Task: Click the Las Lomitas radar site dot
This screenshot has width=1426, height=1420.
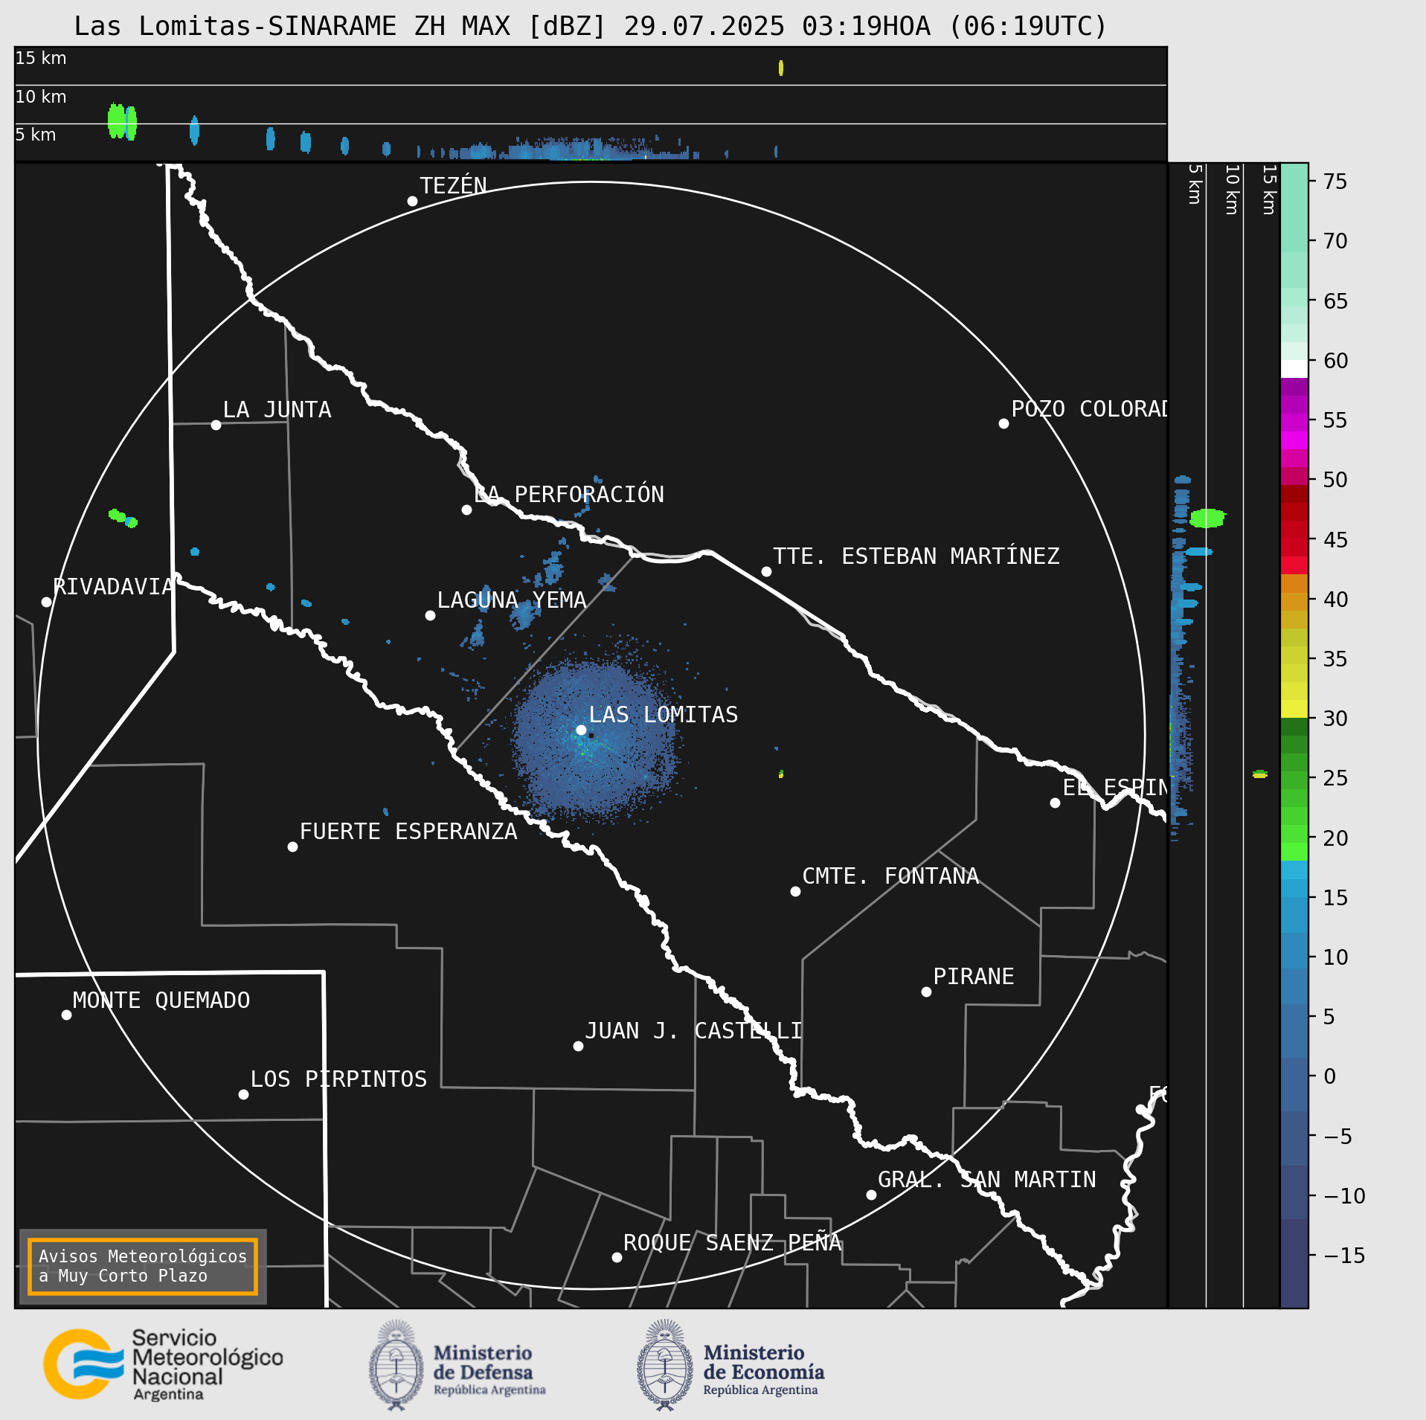Action: 581,730
